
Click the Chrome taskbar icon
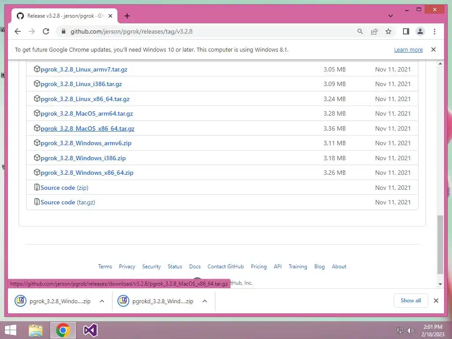pos(63,330)
